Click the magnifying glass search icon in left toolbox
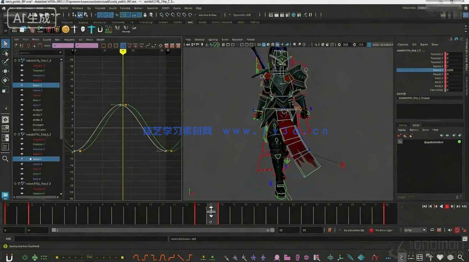 coord(5,159)
